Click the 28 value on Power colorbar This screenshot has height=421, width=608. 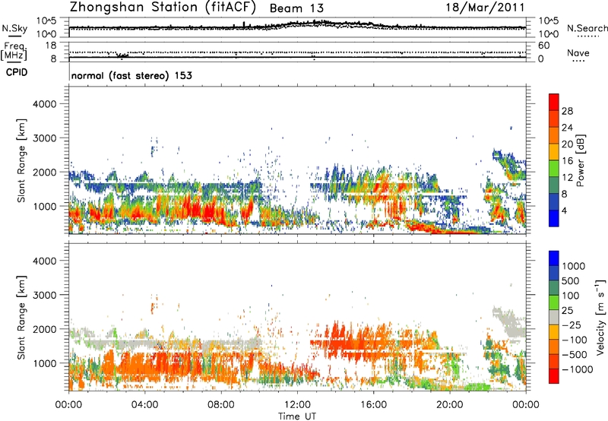567,111
